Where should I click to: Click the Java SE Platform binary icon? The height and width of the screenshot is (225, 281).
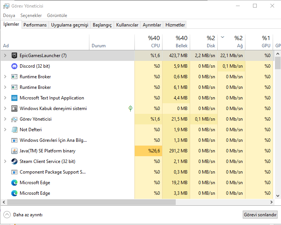click(x=14, y=151)
